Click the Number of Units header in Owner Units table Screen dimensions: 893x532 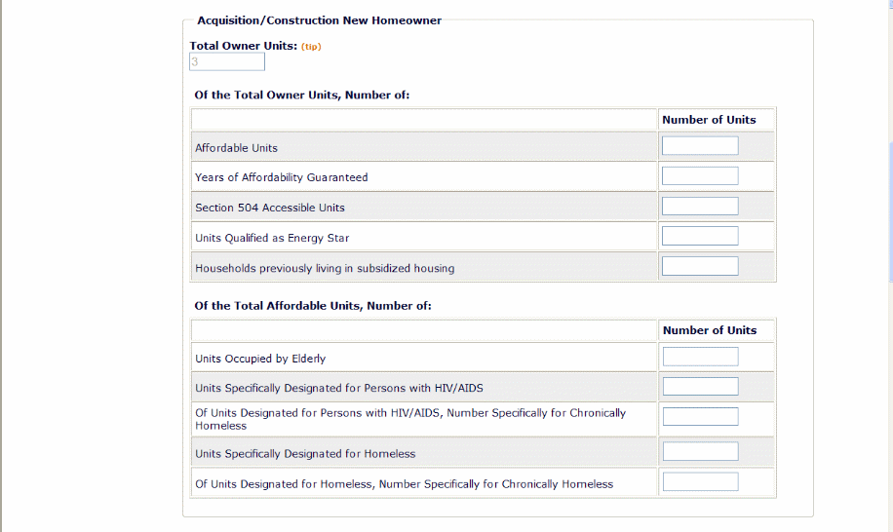point(709,120)
